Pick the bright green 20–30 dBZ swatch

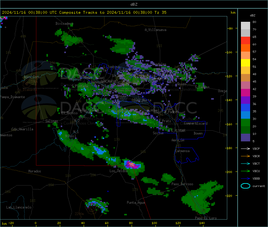tap(245, 123)
